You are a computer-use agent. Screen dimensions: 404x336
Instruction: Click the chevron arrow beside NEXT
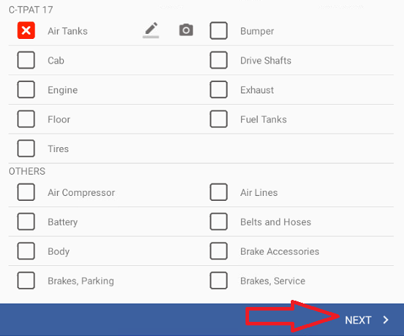386,320
